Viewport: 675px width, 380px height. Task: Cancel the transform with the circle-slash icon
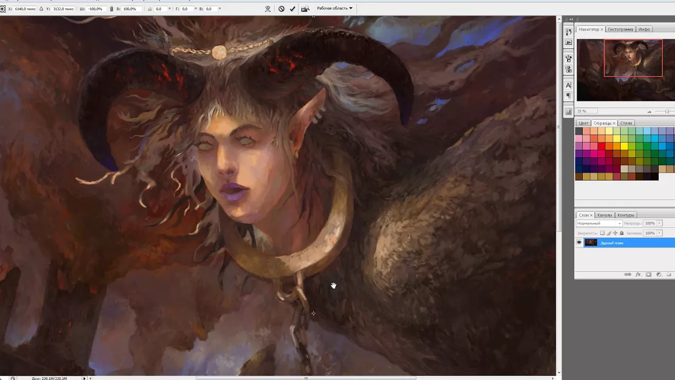tap(281, 9)
